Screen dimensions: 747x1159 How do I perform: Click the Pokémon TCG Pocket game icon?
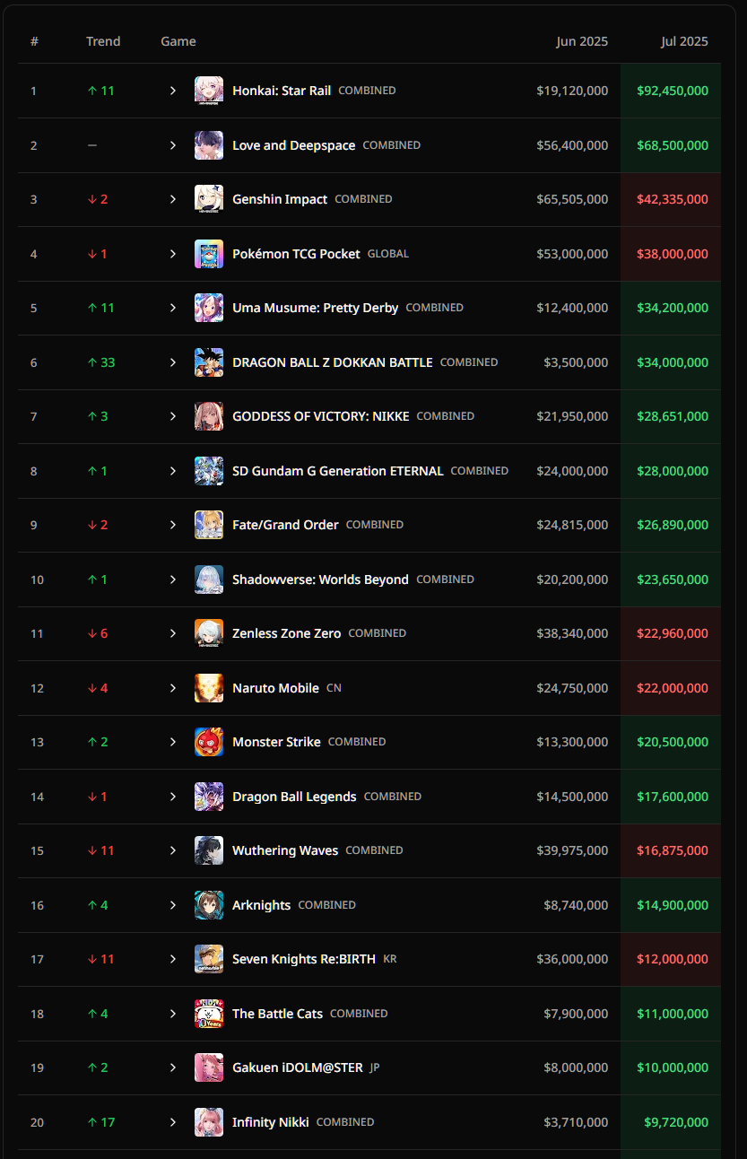[209, 254]
